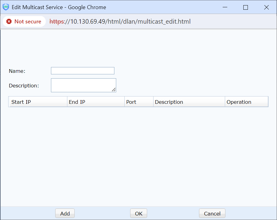Click the Add button
Image resolution: width=277 pixels, height=220 pixels.
click(65, 213)
